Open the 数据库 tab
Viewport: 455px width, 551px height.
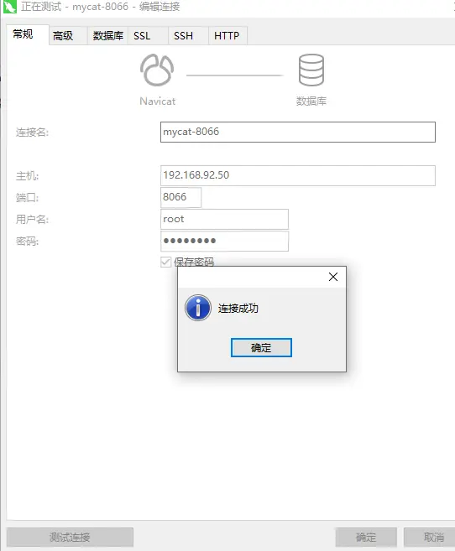point(107,35)
